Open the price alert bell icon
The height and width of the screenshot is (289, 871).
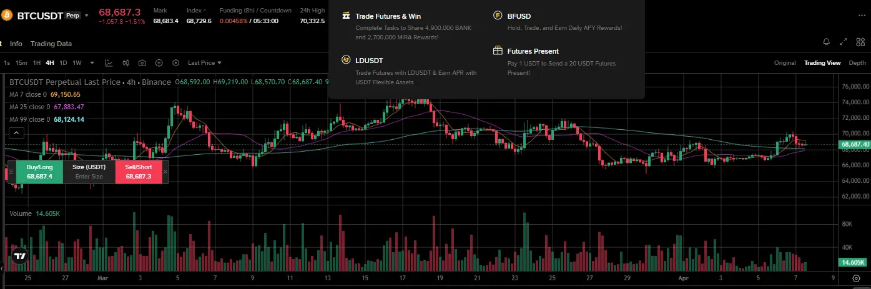click(x=827, y=42)
